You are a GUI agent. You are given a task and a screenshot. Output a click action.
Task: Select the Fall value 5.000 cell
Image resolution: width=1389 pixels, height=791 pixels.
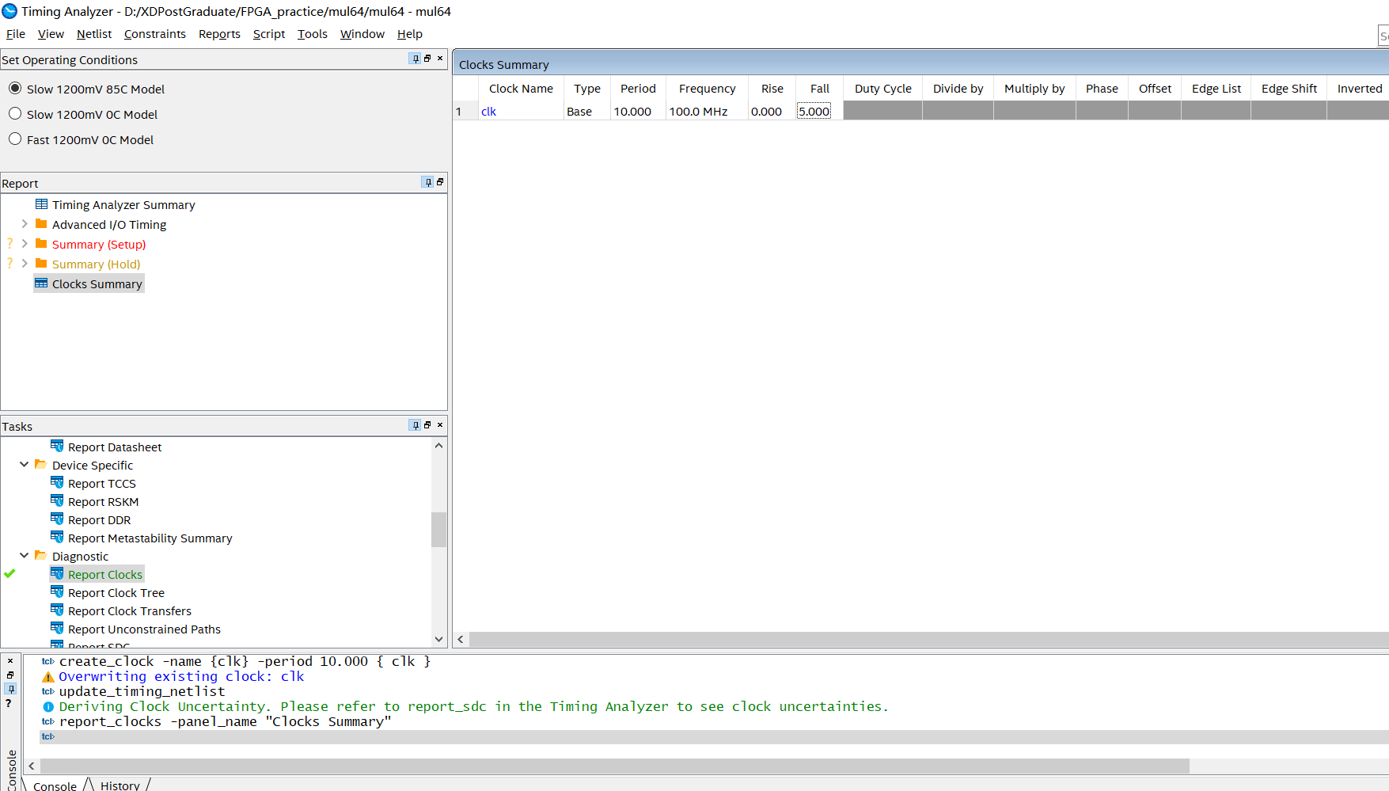pos(814,112)
